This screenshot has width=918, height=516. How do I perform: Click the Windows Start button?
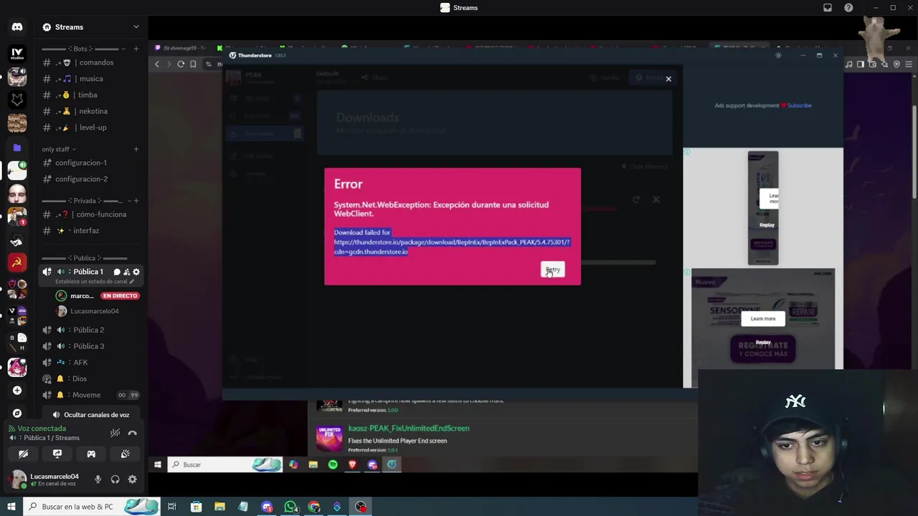(x=11, y=507)
